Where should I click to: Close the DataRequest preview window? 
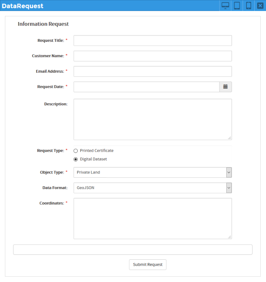260,6
